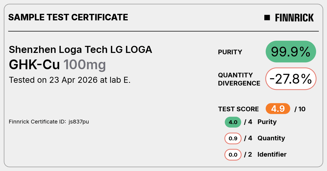
Task: Select the green 99.9% purity badge
Action: coord(291,52)
